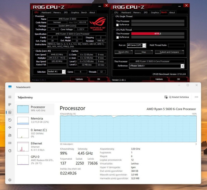Open the Reference Please Select dropdown
The image size is (207, 190).
point(157,66)
